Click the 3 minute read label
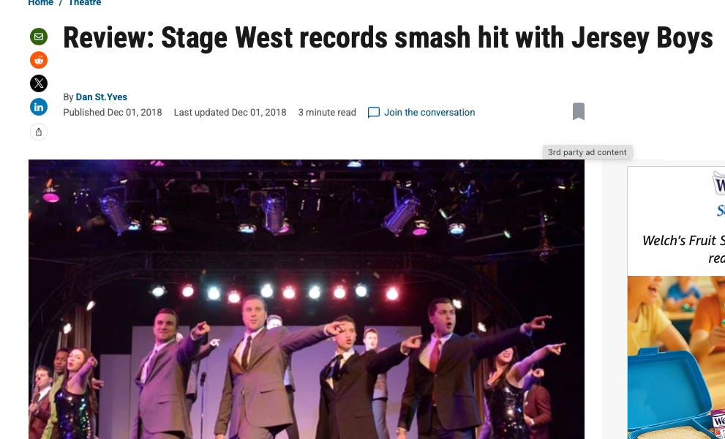 [327, 113]
